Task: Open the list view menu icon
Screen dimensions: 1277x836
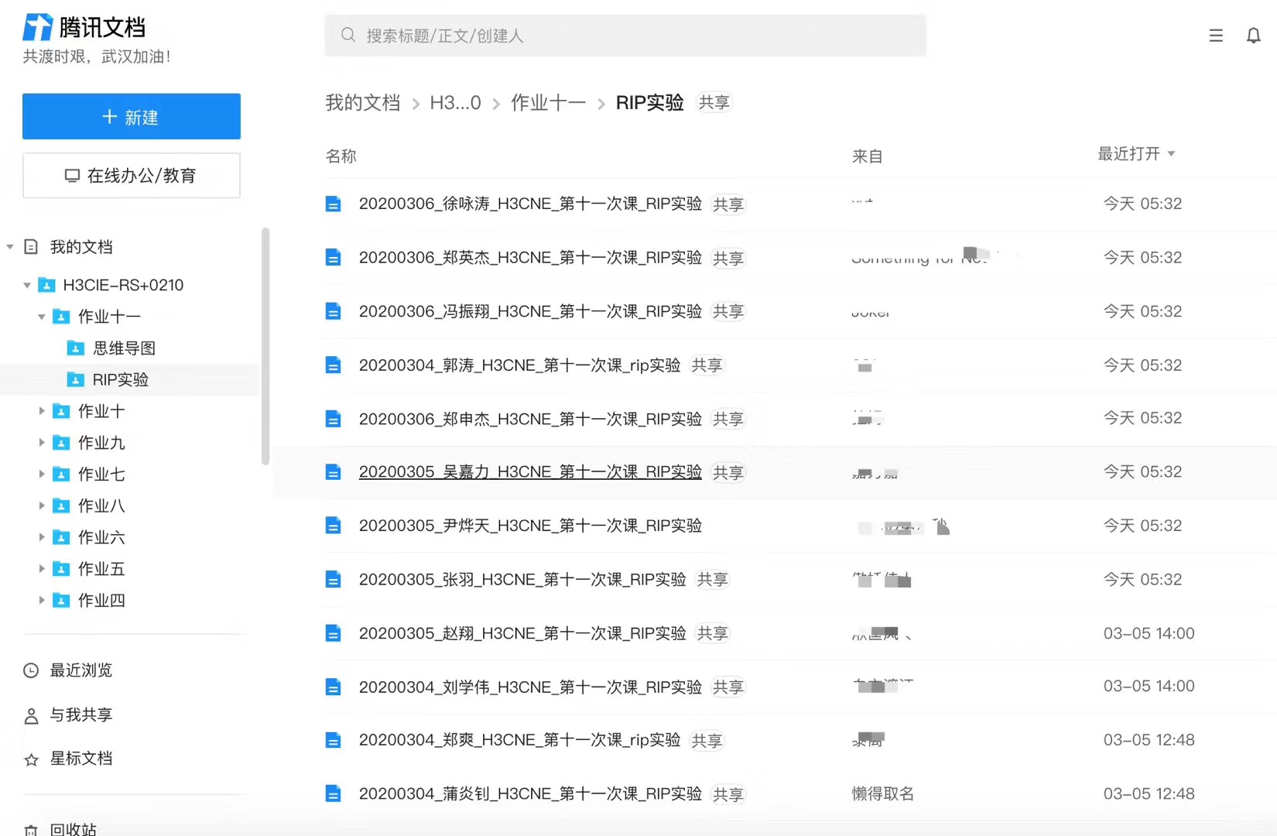Action: (1216, 36)
